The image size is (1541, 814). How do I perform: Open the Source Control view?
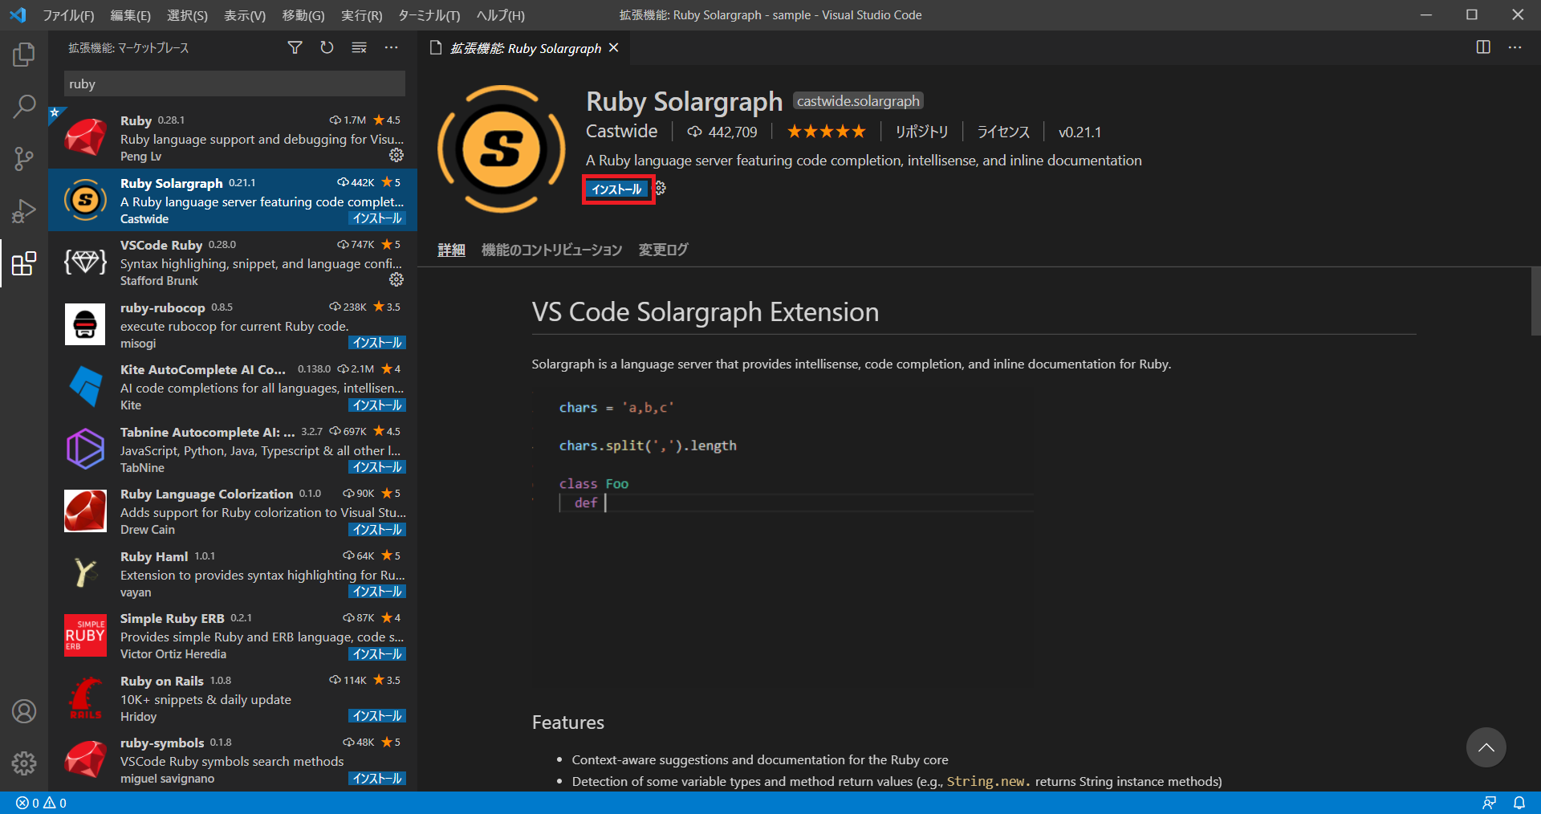pos(24,158)
